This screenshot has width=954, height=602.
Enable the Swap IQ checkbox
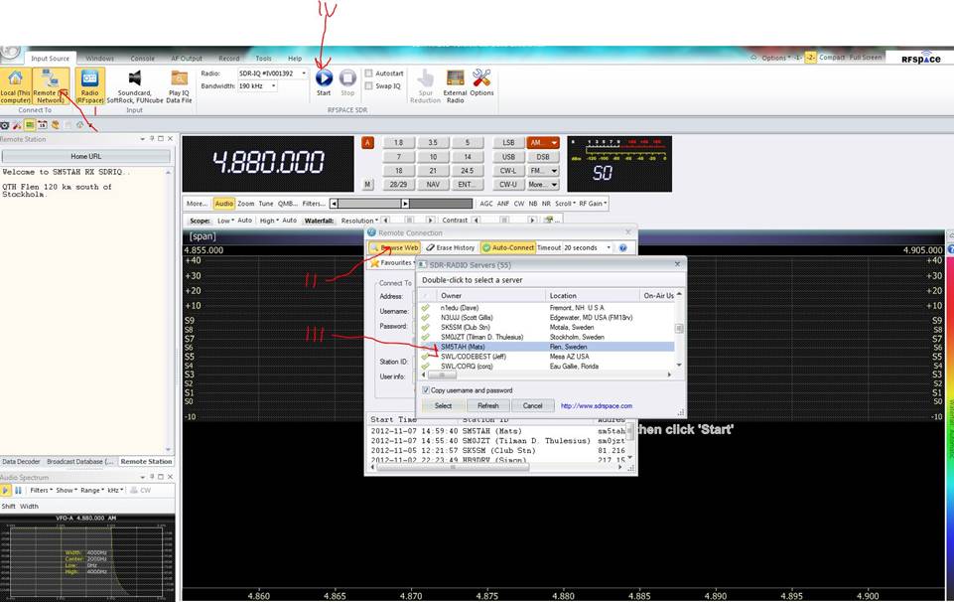(x=368, y=85)
